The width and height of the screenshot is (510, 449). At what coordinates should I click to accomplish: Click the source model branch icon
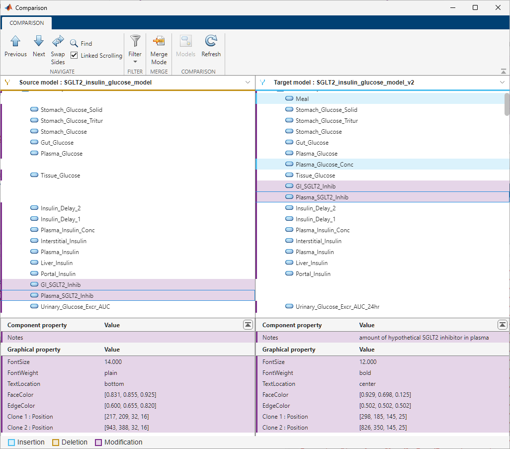pyautogui.click(x=7, y=83)
